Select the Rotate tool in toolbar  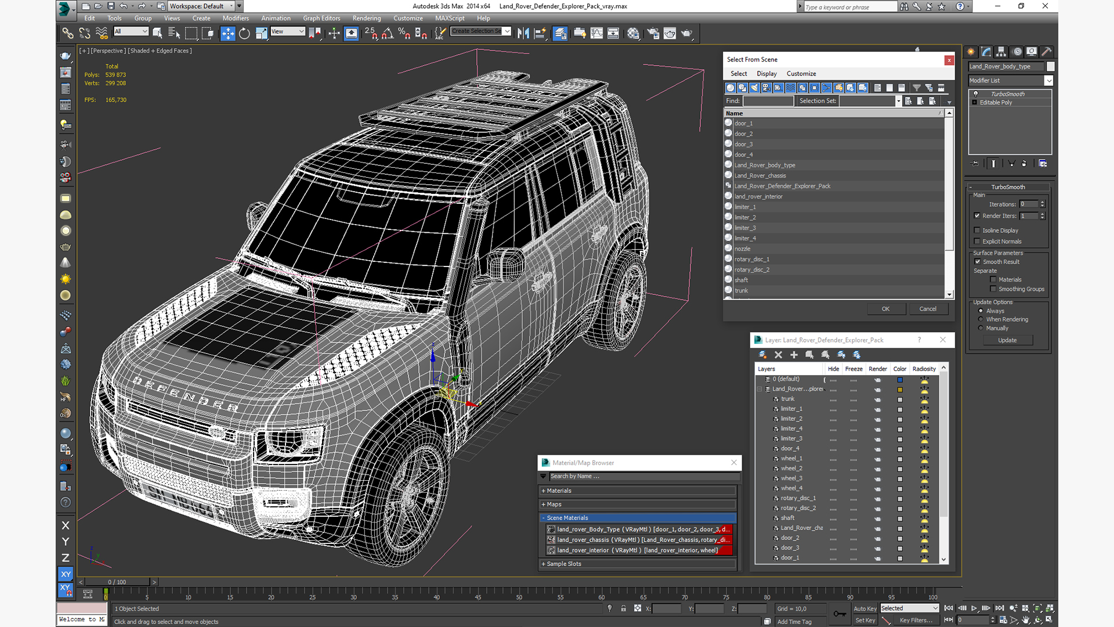(x=244, y=34)
